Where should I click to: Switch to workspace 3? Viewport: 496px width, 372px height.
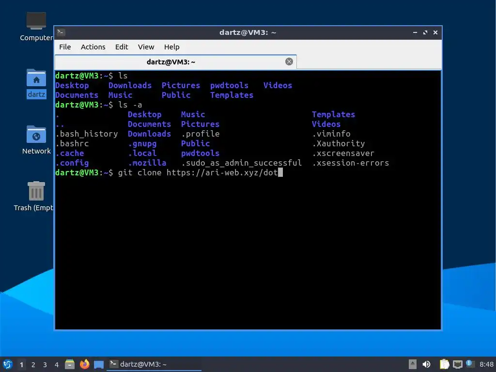point(45,365)
